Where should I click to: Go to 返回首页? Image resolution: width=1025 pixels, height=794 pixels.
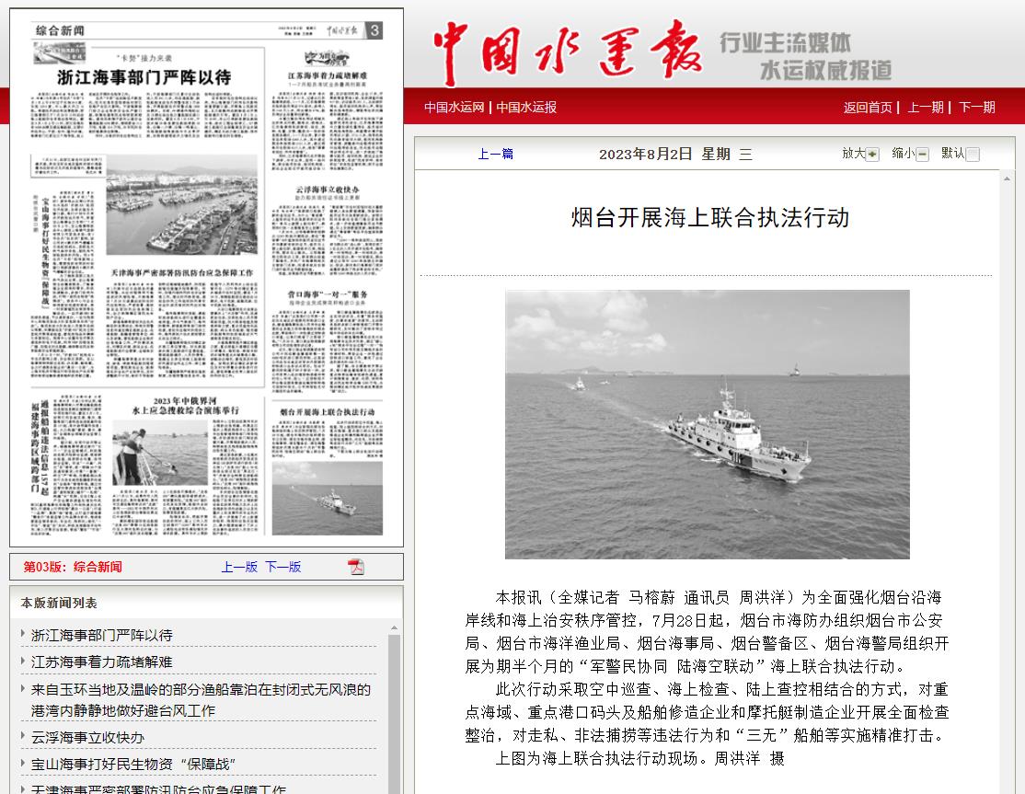click(868, 107)
